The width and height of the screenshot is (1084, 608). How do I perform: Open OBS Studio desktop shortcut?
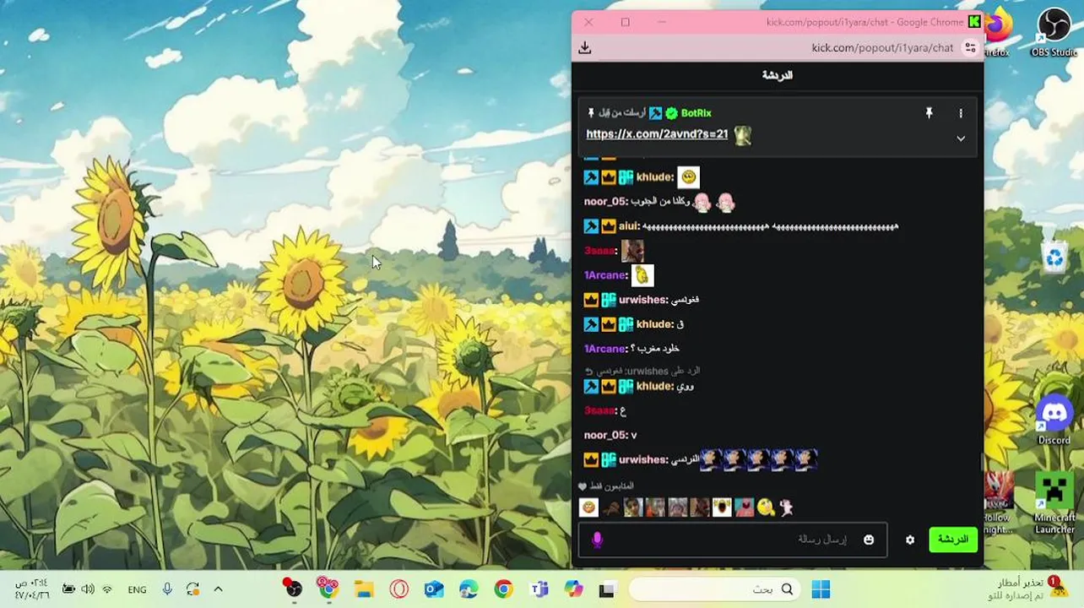tap(1054, 32)
